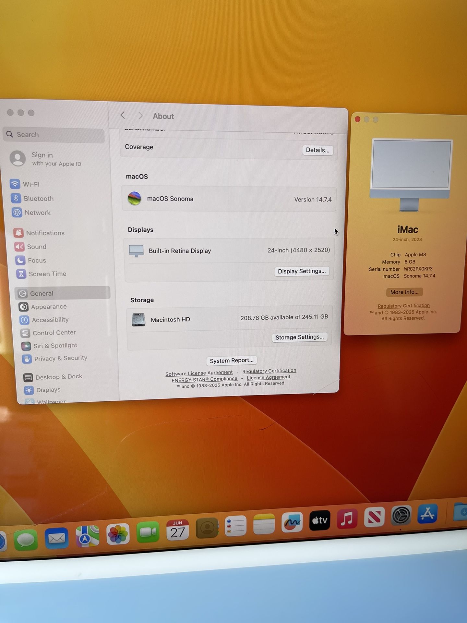Click Display Settings button
This screenshot has width=467, height=623.
(x=302, y=271)
